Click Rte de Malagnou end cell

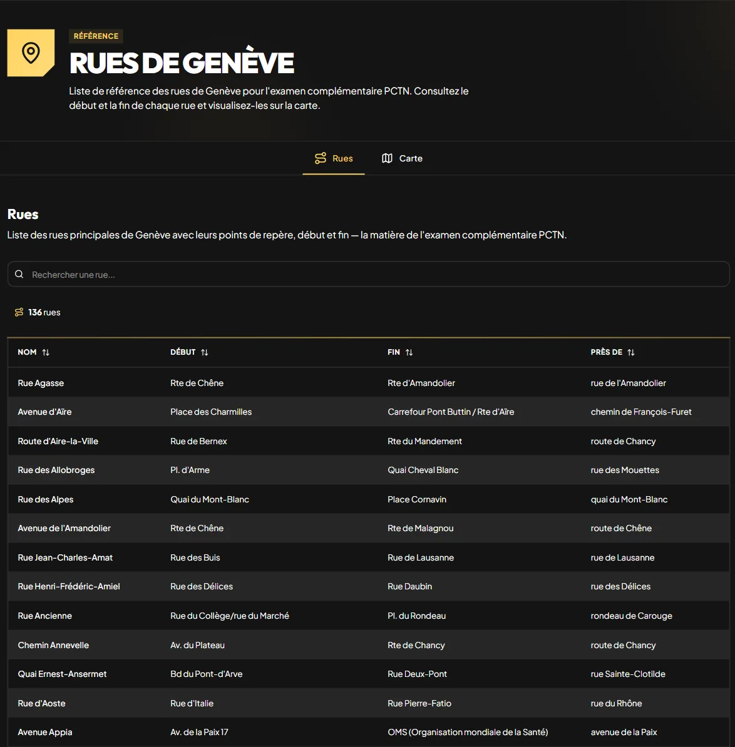(421, 528)
